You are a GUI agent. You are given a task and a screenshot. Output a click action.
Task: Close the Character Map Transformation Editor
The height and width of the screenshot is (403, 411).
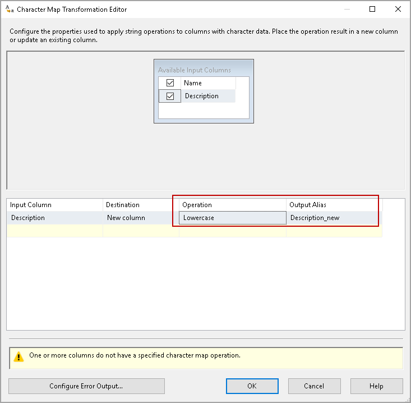point(398,9)
